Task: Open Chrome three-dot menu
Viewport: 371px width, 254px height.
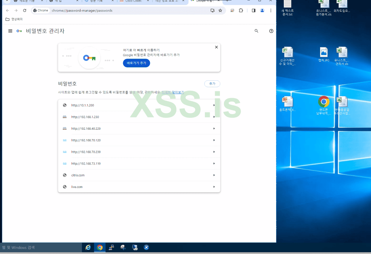Action: [x=271, y=10]
